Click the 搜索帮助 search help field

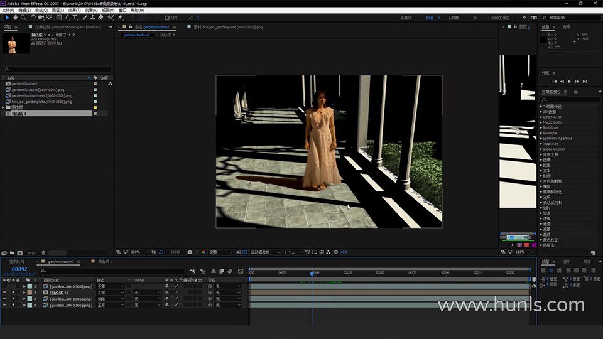[565, 18]
